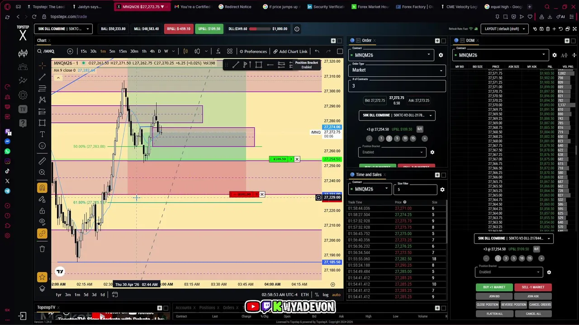Click the trash remove drawings icon

pos(42,249)
